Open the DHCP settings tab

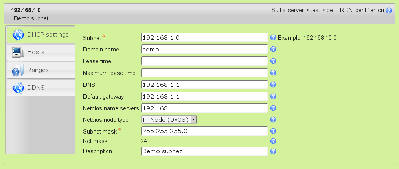click(x=40, y=35)
